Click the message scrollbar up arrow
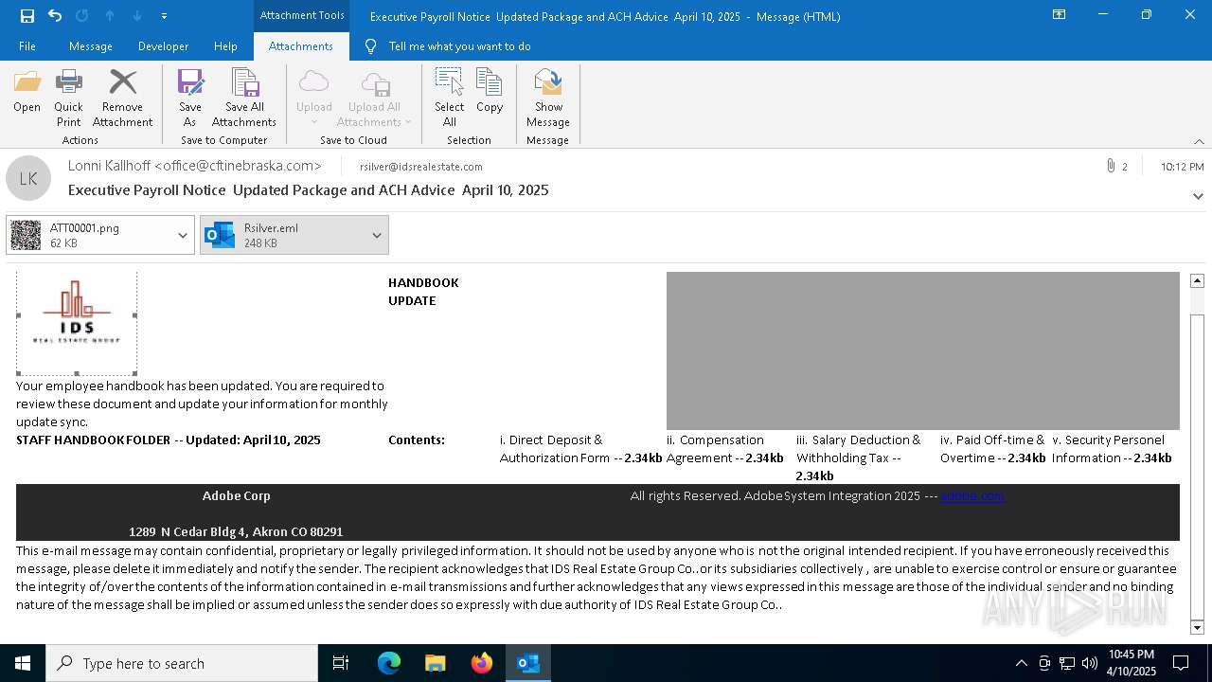Viewport: 1212px width, 682px height. pos(1197,280)
